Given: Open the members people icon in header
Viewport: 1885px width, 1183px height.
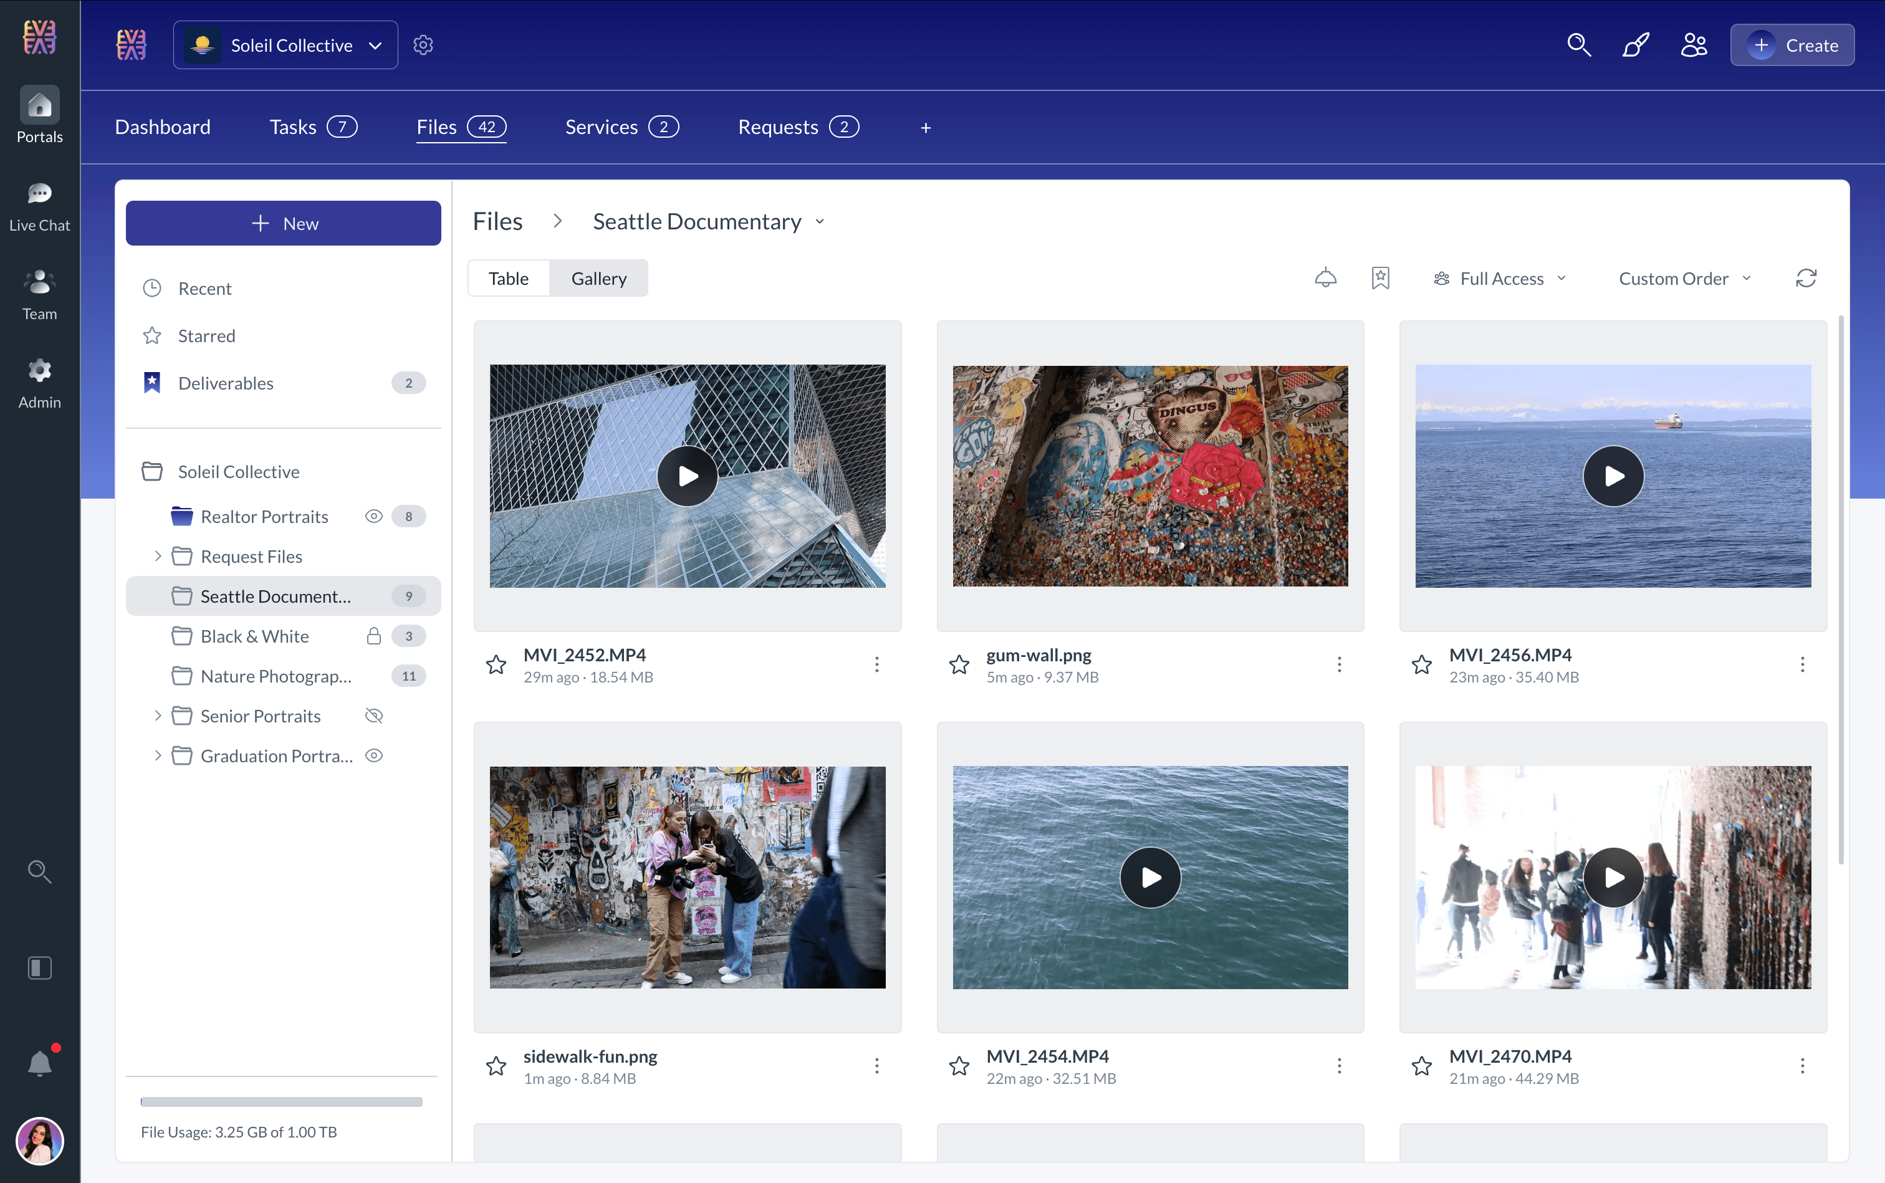Looking at the screenshot, I should click(x=1694, y=45).
